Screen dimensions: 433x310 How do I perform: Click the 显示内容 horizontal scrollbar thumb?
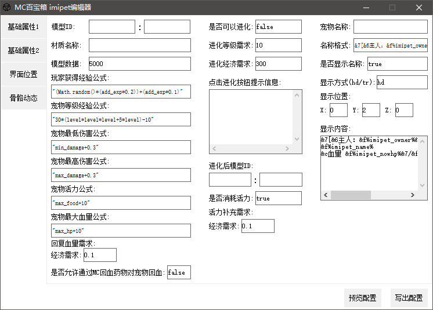coord(351,195)
